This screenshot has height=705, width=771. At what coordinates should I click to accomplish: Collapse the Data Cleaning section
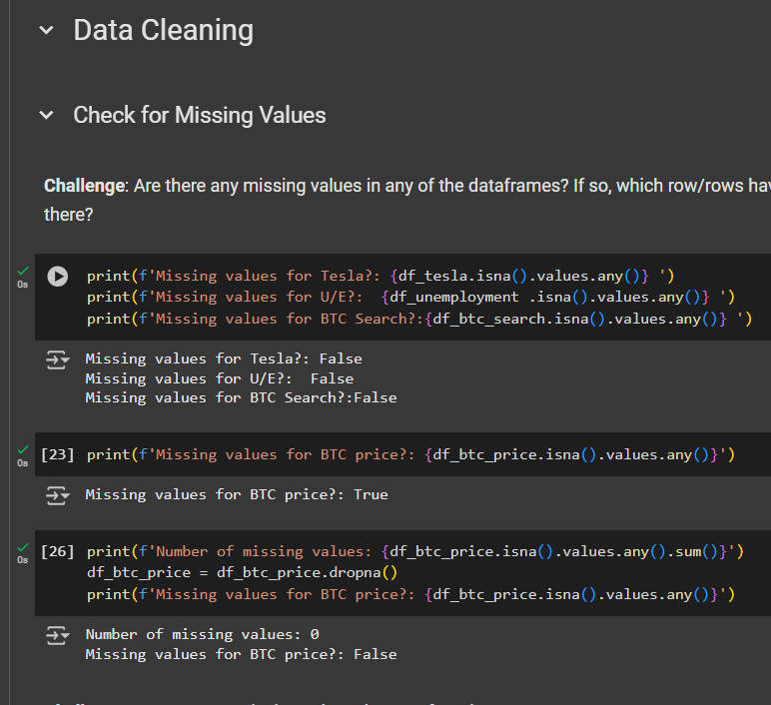(x=46, y=31)
